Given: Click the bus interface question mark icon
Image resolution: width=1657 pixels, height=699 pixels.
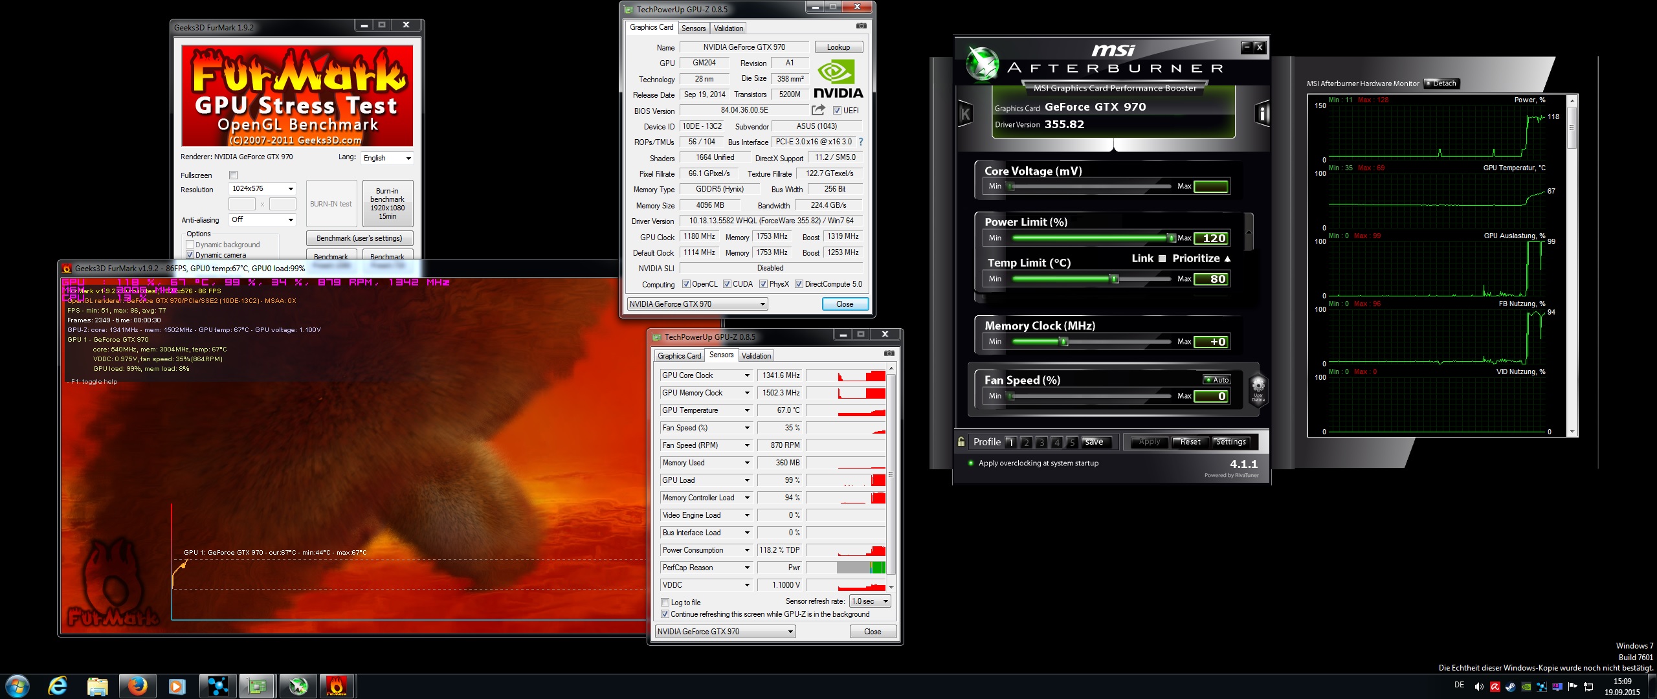Looking at the screenshot, I should 860,142.
